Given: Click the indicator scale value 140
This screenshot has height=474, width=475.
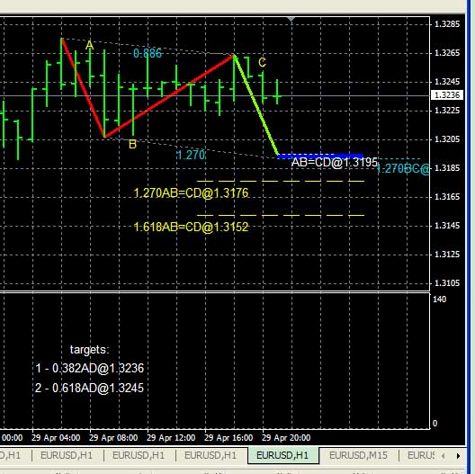Looking at the screenshot, I should 440,300.
